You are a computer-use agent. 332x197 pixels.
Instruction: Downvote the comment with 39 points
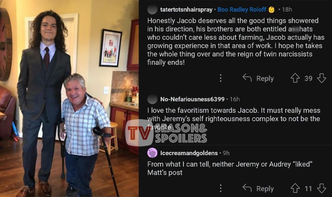(322, 78)
